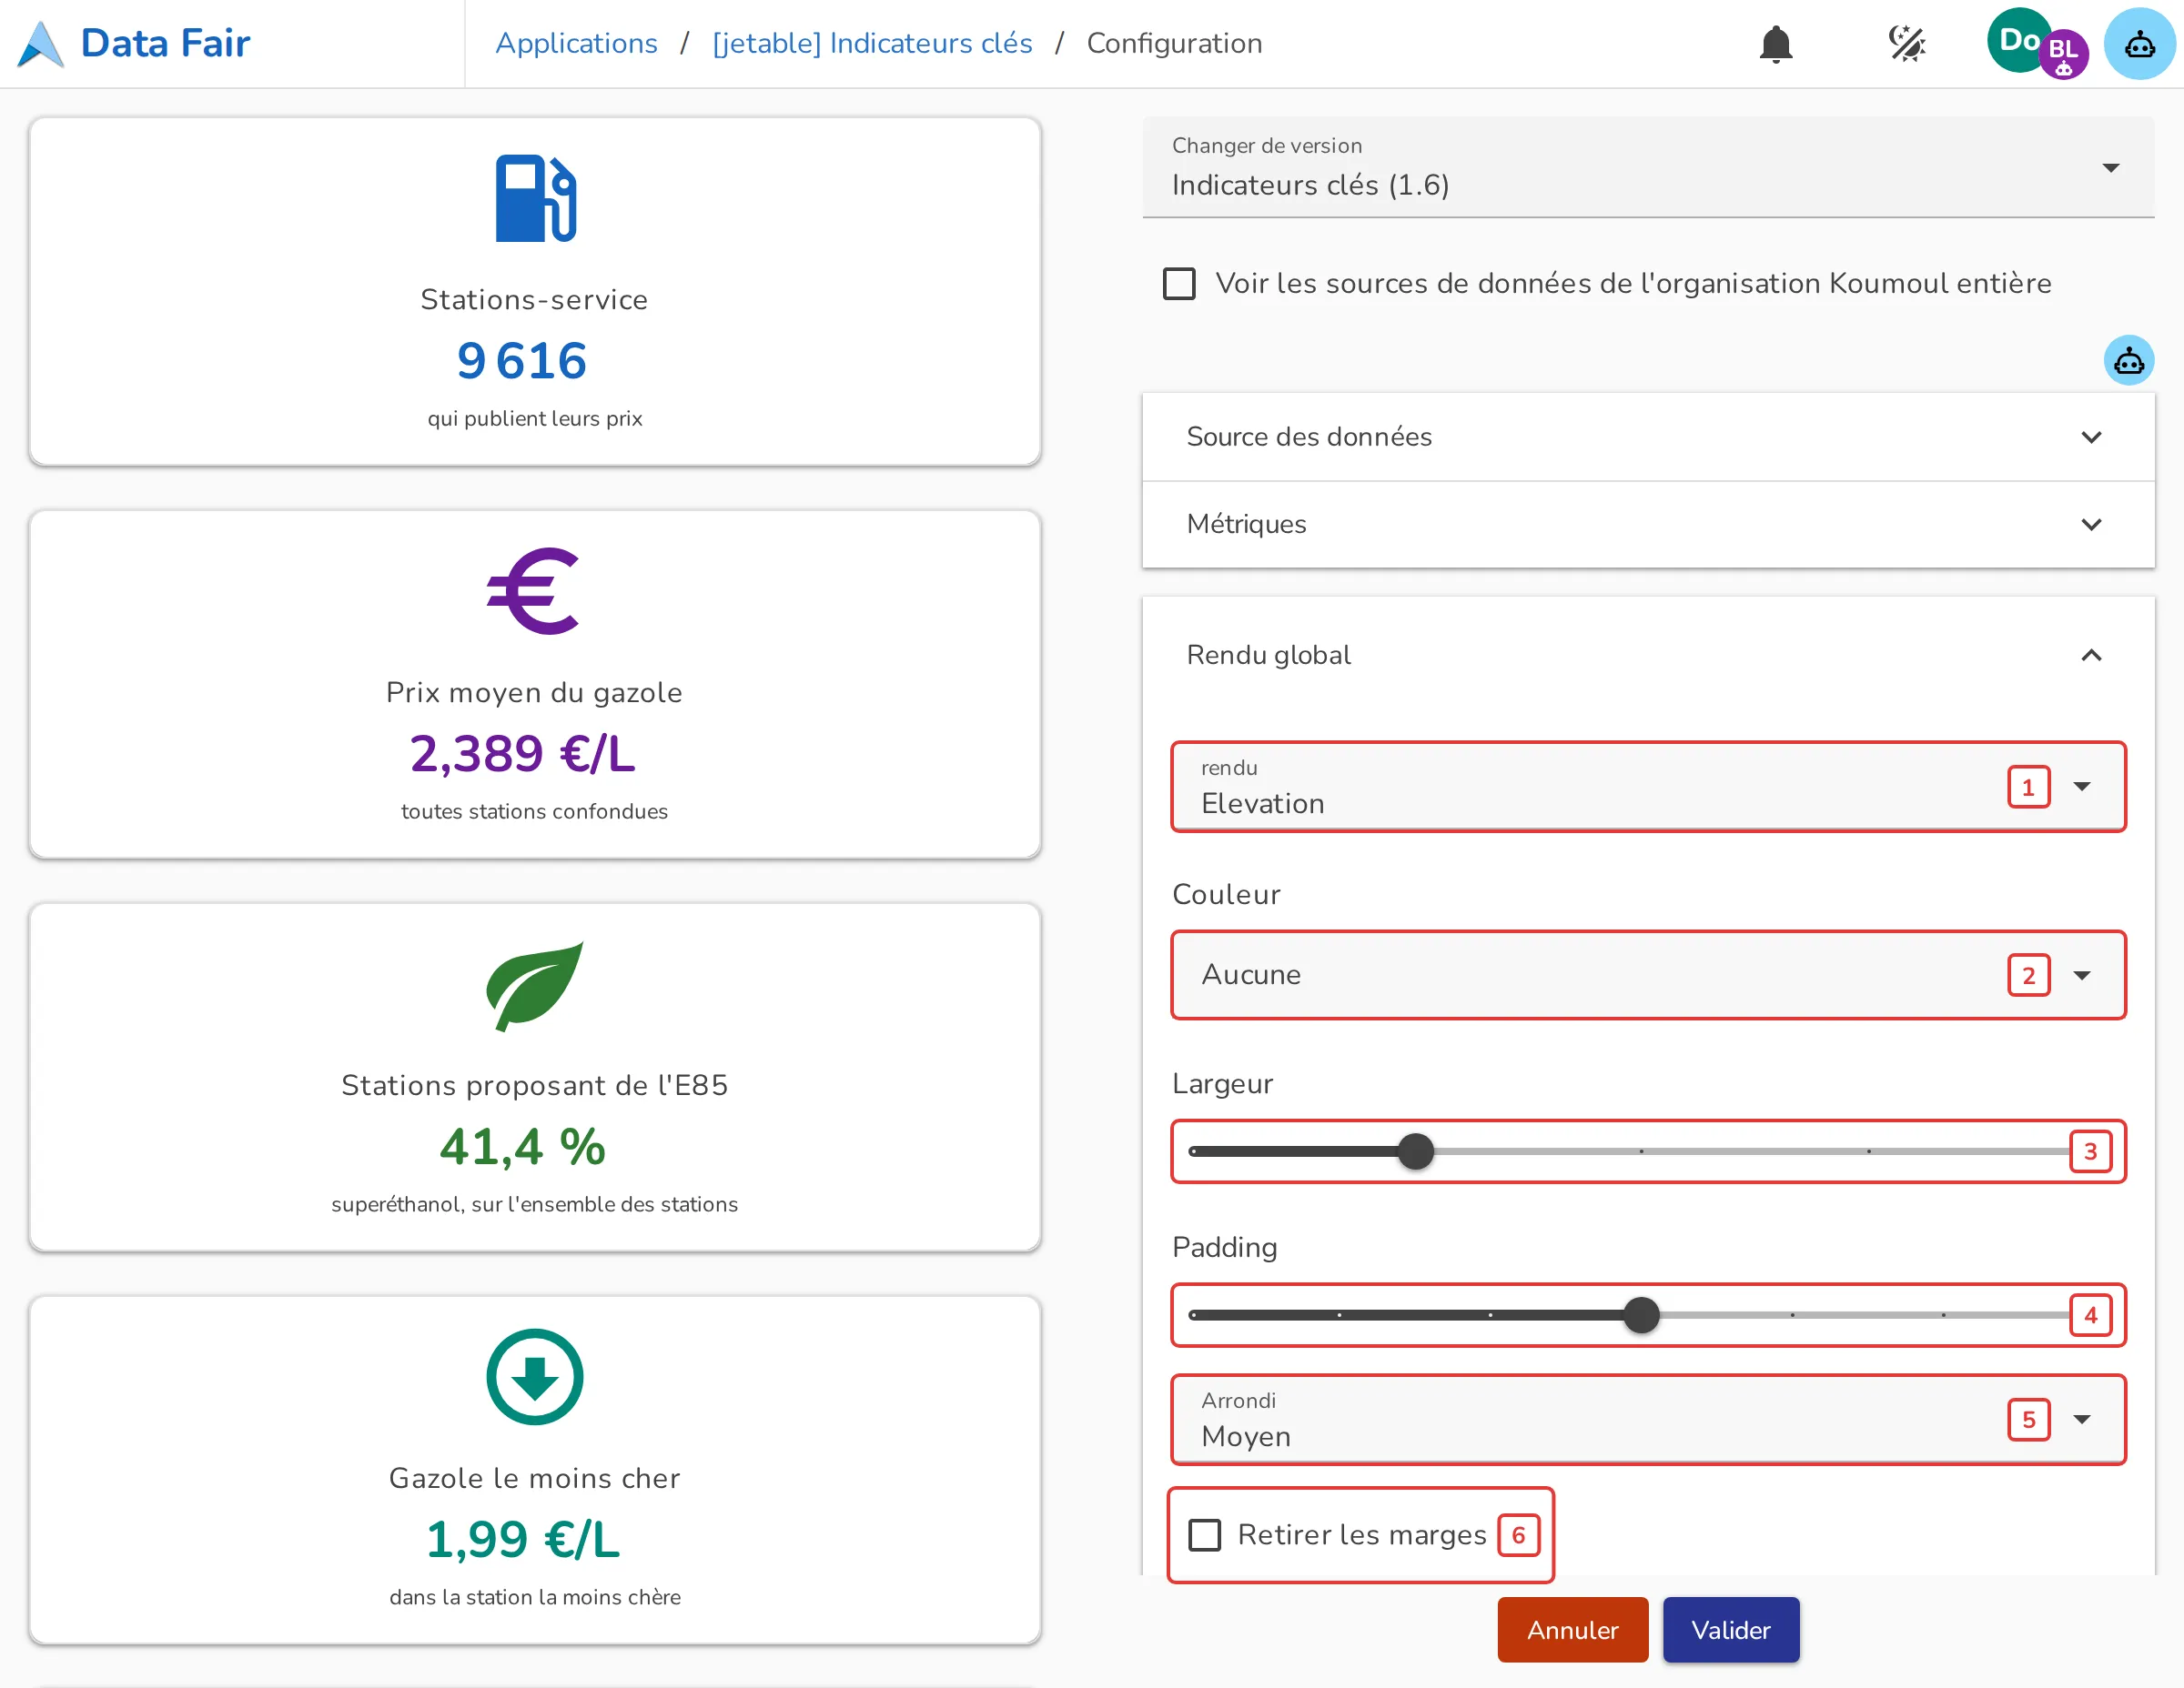Image resolution: width=2184 pixels, height=1688 pixels.
Task: Click the Data Fair title text
Action: coord(165,44)
